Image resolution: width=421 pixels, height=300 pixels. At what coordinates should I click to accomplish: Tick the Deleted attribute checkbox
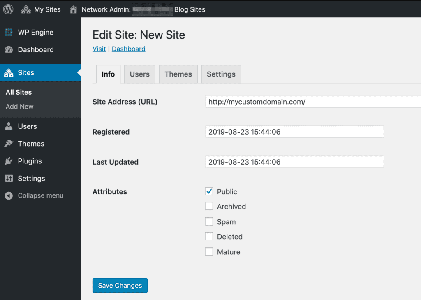pos(209,236)
